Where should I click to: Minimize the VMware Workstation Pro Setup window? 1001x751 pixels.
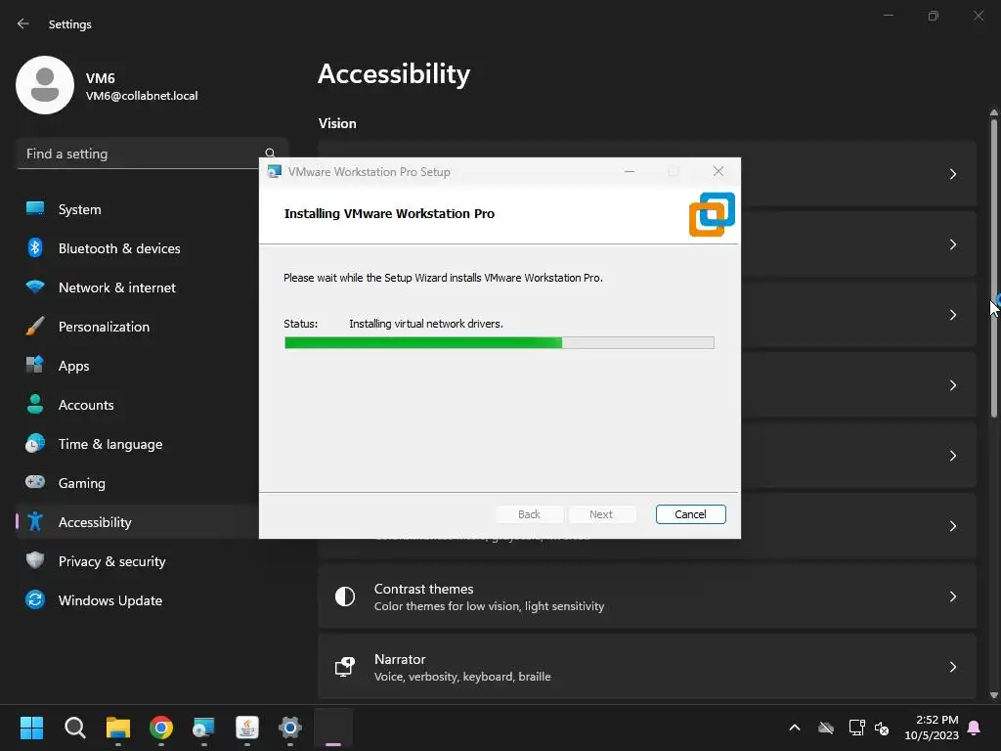630,171
